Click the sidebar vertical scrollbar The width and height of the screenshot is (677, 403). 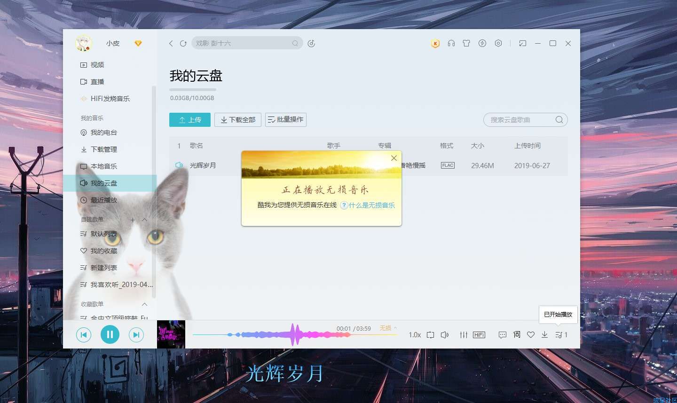point(154,192)
